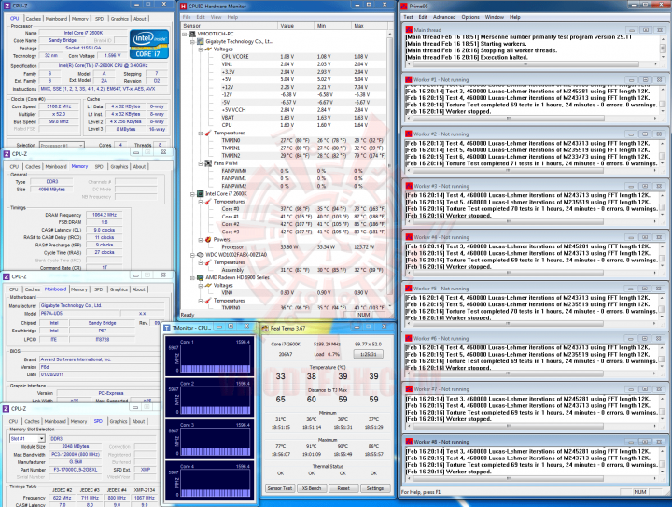
Task: Open the Help menu in Prime95
Action: [x=514, y=17]
